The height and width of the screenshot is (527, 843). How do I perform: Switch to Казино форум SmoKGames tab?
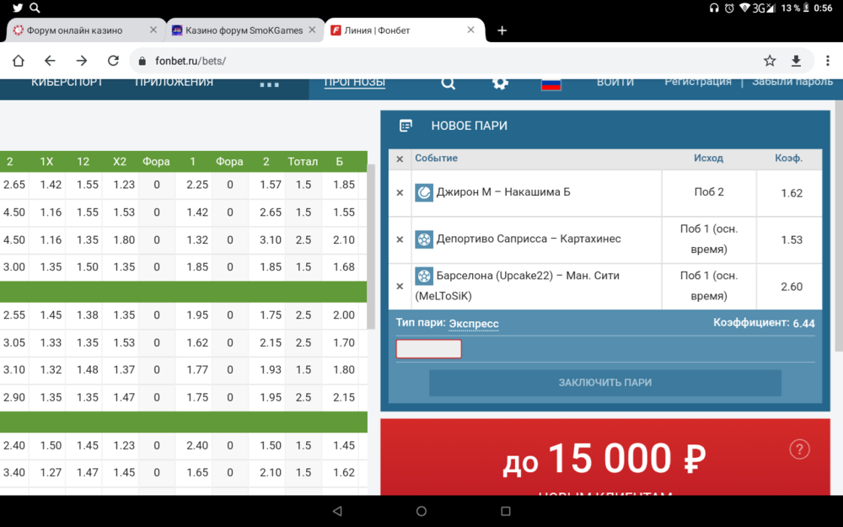(x=244, y=30)
